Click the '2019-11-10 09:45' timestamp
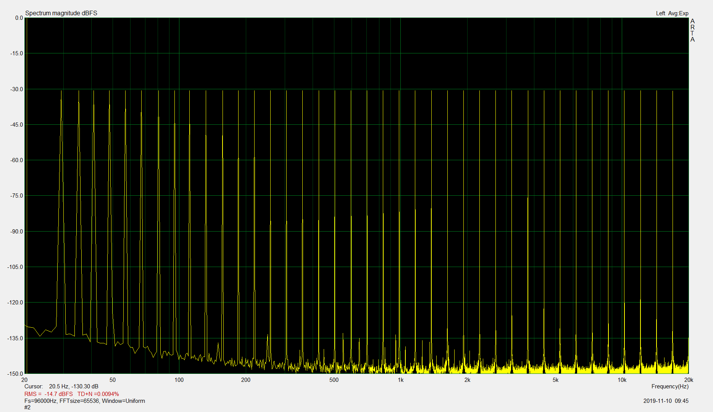 click(666, 401)
